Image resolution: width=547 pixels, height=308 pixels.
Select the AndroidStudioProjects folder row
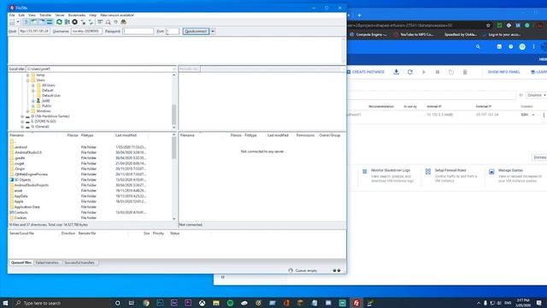[x=91, y=185]
